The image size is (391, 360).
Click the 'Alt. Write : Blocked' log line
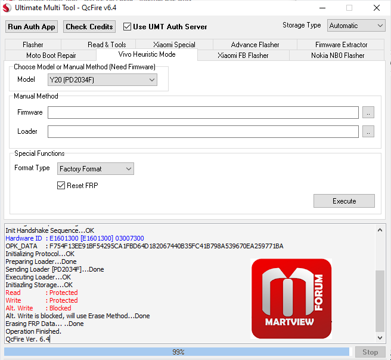38,308
